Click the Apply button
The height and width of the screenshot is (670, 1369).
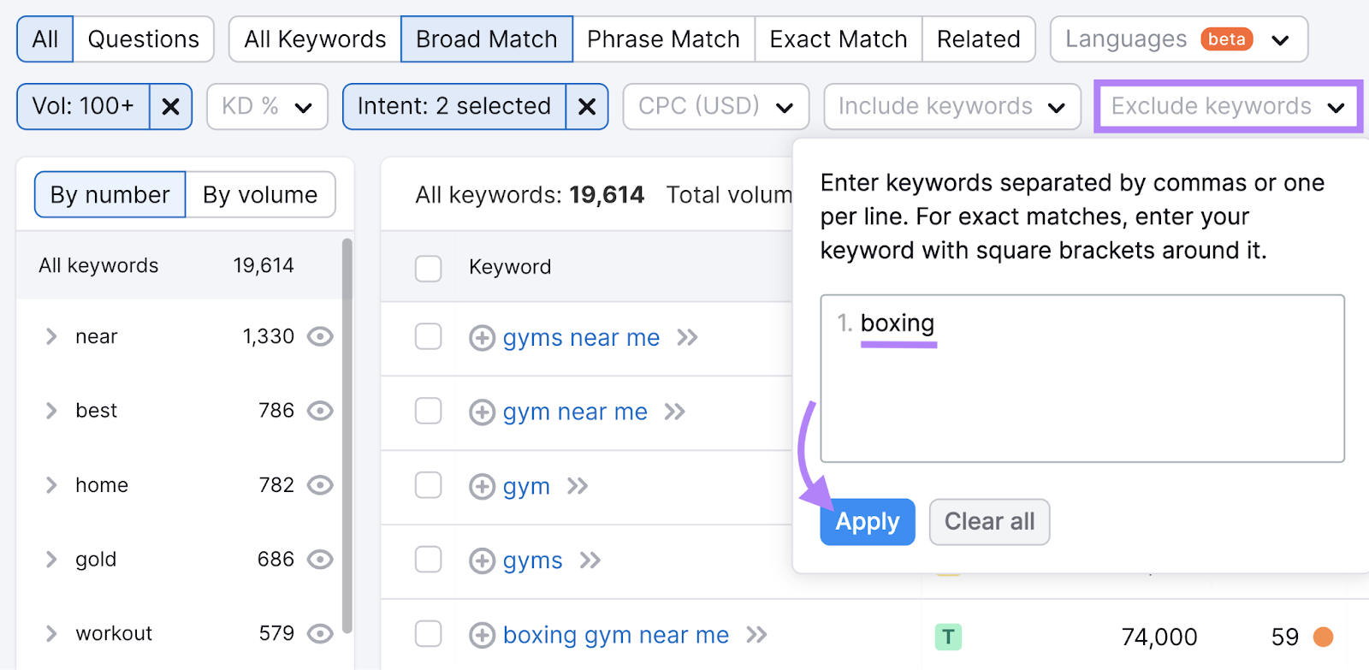click(867, 521)
